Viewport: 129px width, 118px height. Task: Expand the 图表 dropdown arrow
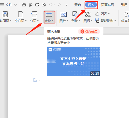click(109, 14)
